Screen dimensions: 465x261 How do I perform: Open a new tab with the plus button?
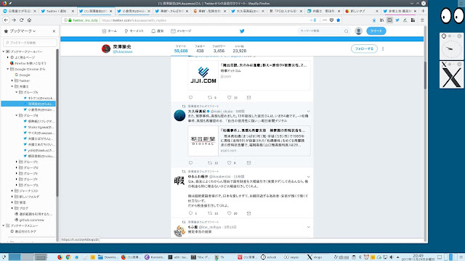point(423,11)
